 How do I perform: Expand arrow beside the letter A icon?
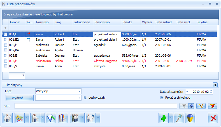coord(98,118)
